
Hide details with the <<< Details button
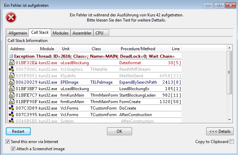220,131
